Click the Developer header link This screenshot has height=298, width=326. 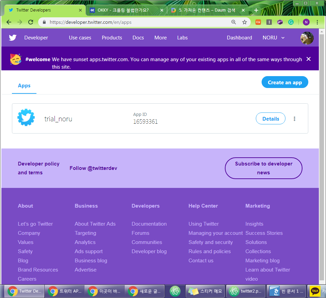tap(36, 38)
